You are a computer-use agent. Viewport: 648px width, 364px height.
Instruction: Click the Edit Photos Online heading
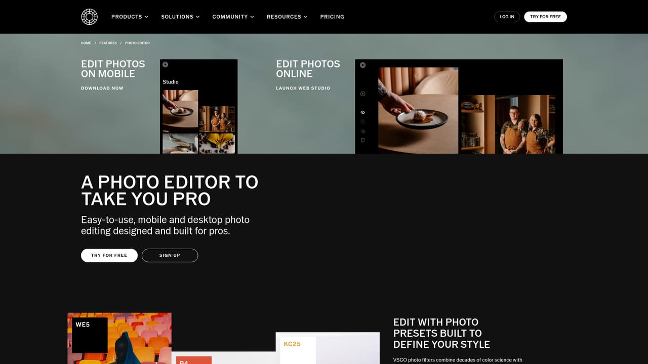(308, 69)
